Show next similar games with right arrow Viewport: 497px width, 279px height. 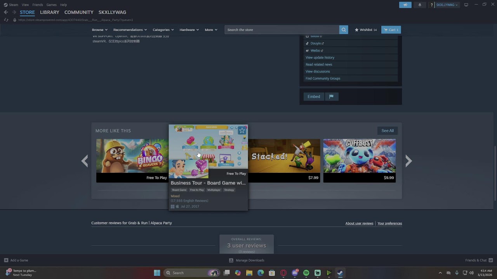point(408,161)
